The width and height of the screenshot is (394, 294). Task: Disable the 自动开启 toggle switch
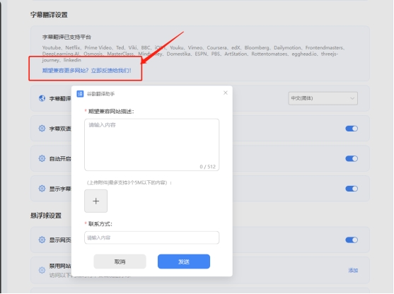click(352, 159)
